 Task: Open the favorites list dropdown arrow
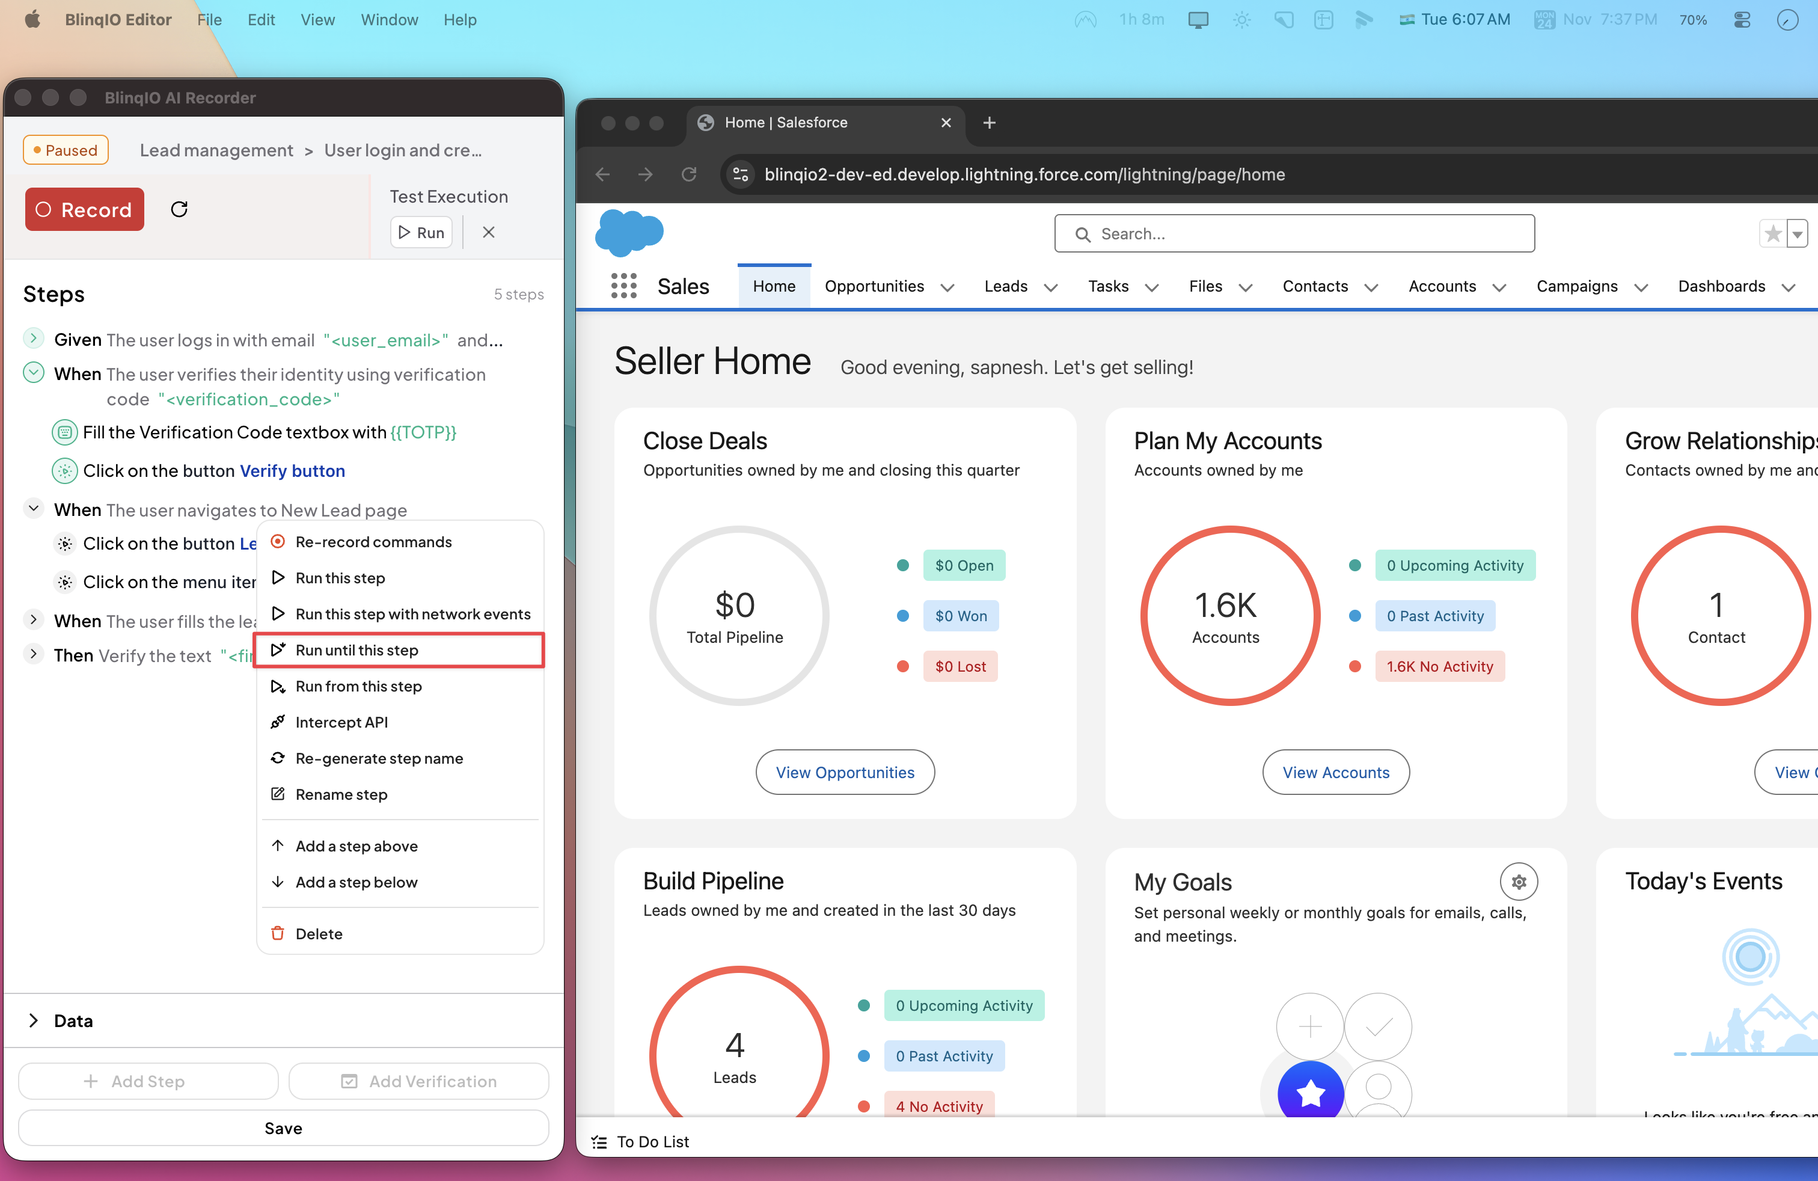click(x=1798, y=235)
